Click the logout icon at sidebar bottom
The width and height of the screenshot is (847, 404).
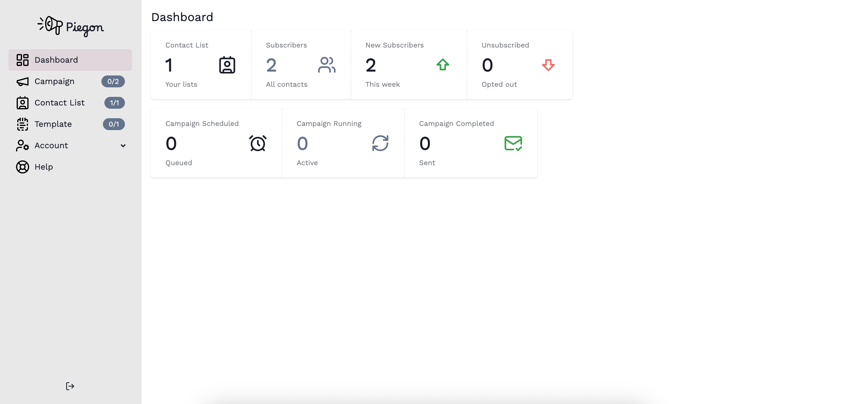[70, 386]
